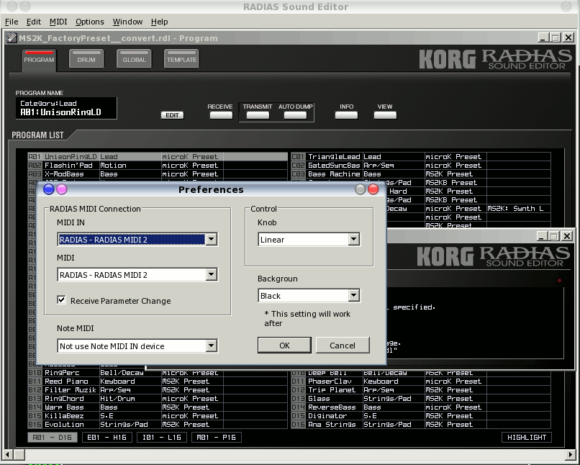Maximize the secondary KORG window behind Preferences
The width and height of the screenshot is (580, 465).
[554, 236]
